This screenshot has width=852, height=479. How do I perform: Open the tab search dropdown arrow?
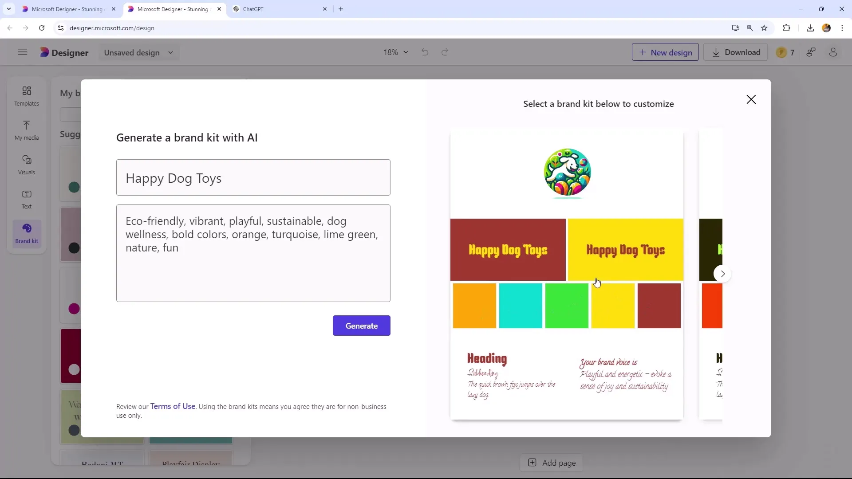8,9
